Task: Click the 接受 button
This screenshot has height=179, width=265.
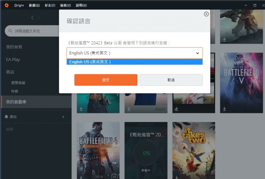Action: point(106,80)
